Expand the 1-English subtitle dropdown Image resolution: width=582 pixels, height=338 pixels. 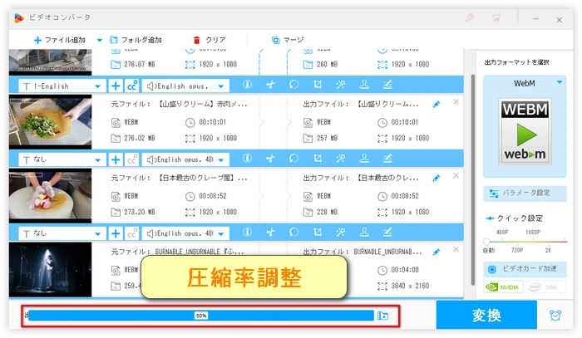(99, 86)
